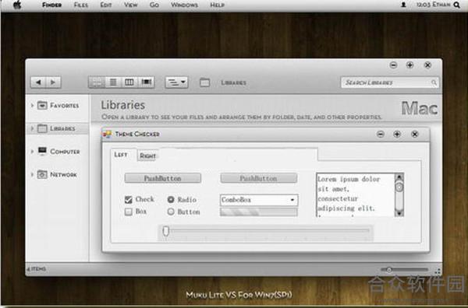Click the horizontal slider thumb in Theme Checker
The height and width of the screenshot is (308, 468).
(x=166, y=231)
